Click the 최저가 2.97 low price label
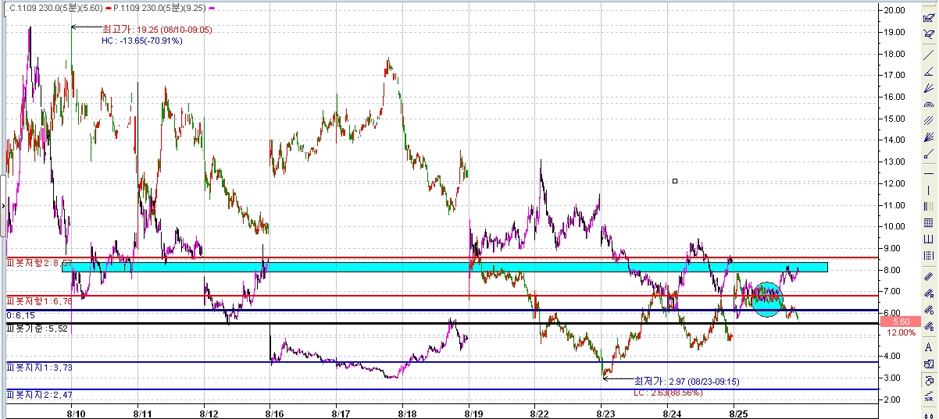The width and height of the screenshot is (939, 419). pyautogui.click(x=687, y=382)
